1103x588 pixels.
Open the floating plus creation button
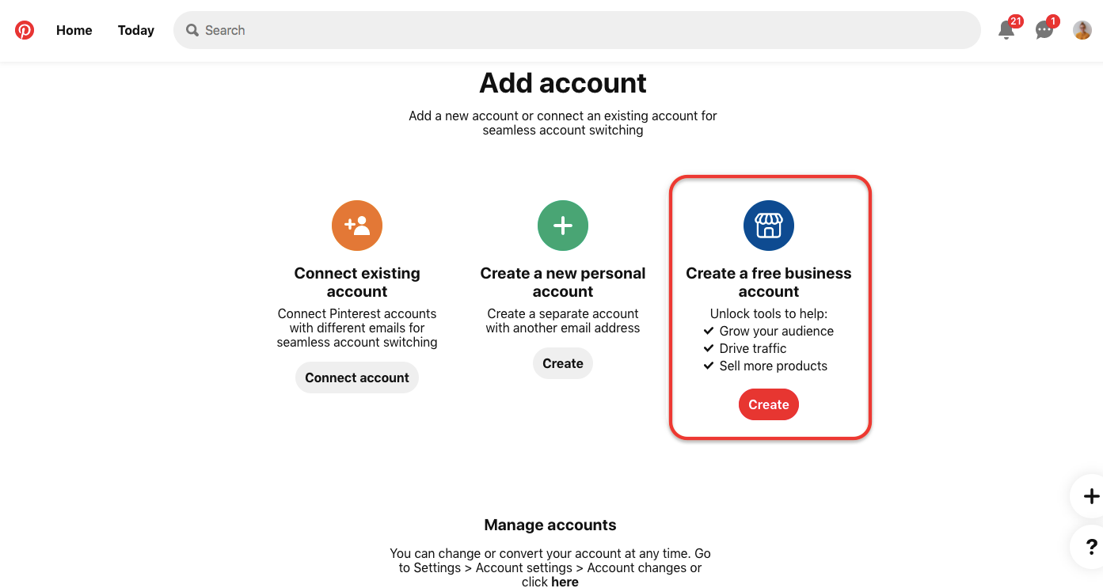(x=1091, y=496)
